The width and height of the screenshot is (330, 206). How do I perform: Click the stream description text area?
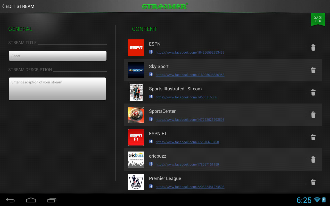(57, 89)
